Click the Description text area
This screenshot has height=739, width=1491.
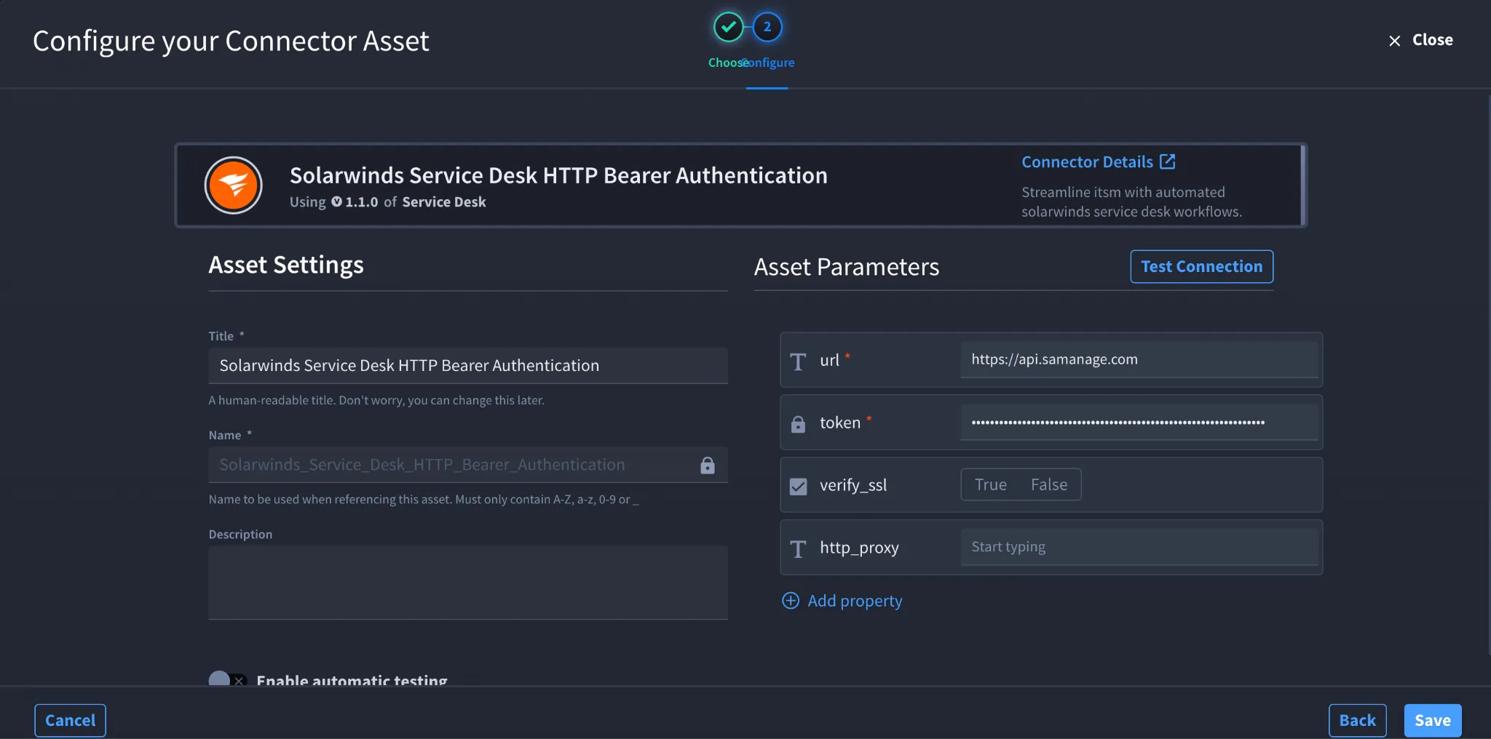click(468, 583)
